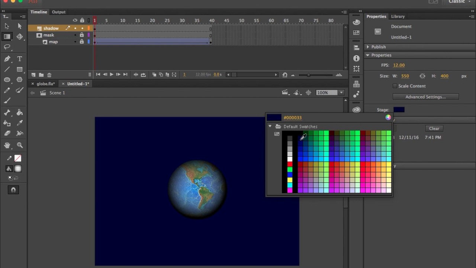Enable the Scale Content checkbox
This screenshot has height=268, width=476.
(x=395, y=86)
